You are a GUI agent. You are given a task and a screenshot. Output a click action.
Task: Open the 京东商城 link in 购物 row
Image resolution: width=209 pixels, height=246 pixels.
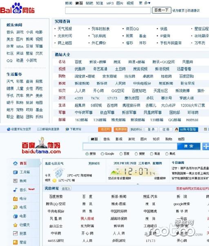point(110,76)
